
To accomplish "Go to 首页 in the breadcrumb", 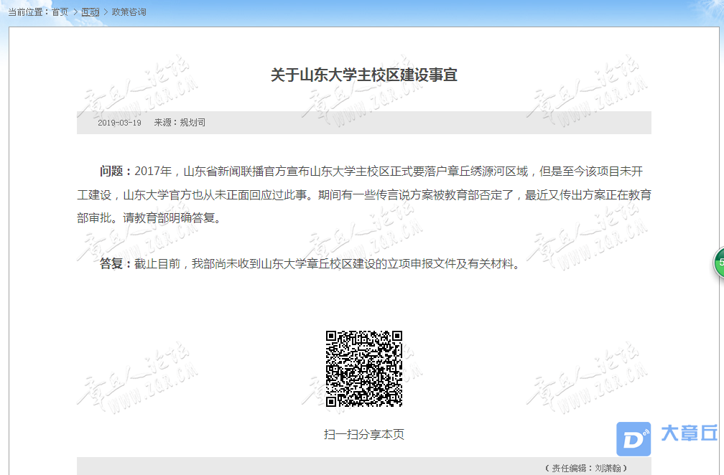I will [60, 12].
